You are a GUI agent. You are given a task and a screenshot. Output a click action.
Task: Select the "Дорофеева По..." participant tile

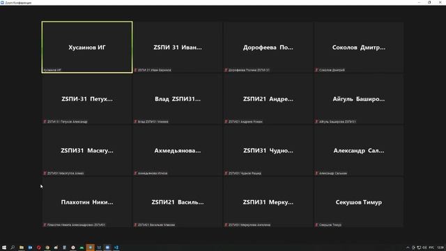point(268,47)
